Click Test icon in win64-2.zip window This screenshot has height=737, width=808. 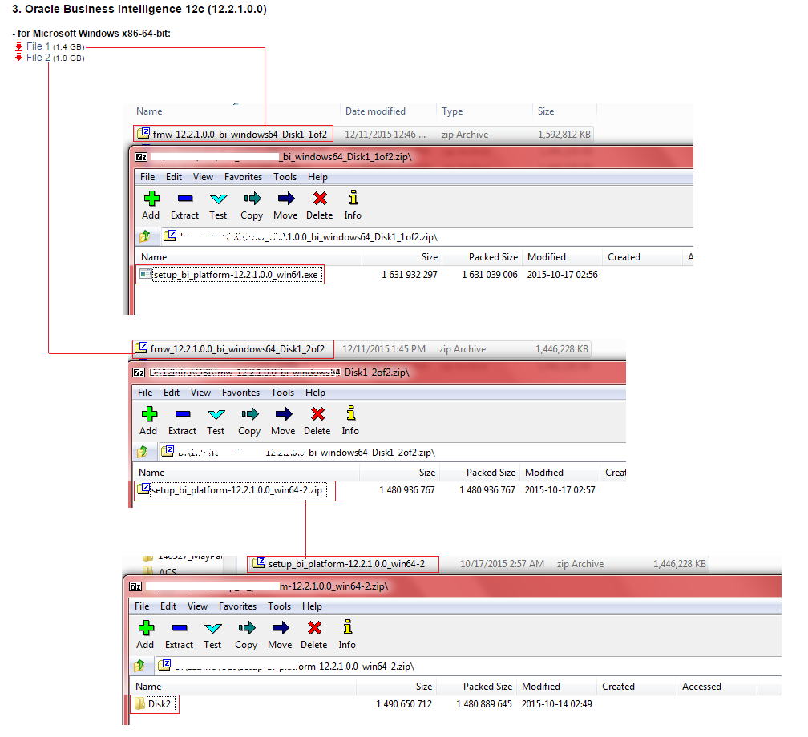[213, 628]
